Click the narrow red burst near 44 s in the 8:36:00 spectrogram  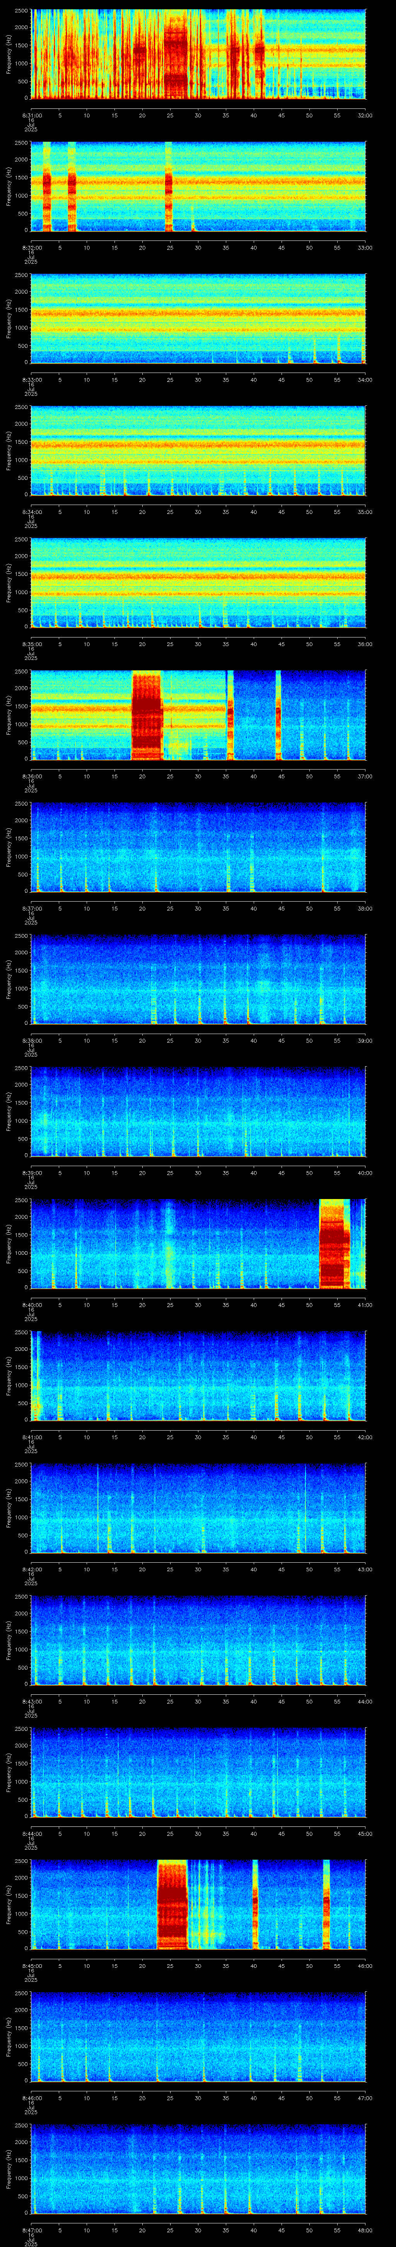278,715
